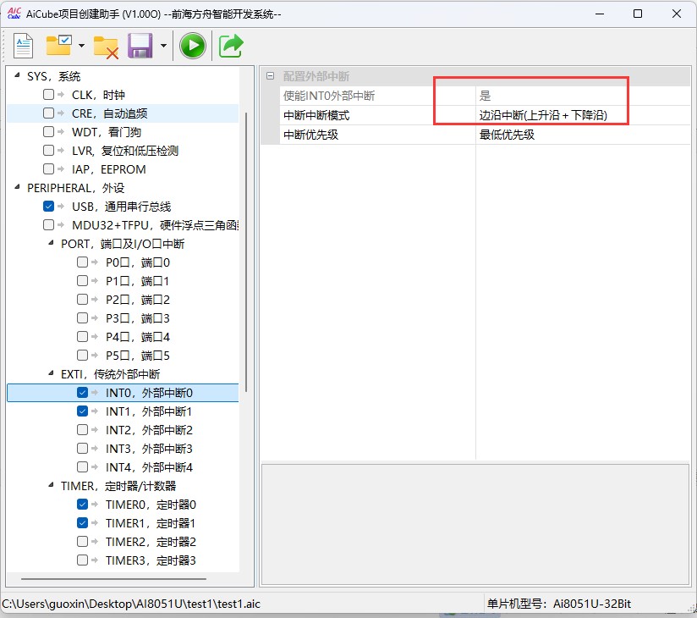Click the test1.aic file path in status bar
The height and width of the screenshot is (618, 697).
(131, 604)
